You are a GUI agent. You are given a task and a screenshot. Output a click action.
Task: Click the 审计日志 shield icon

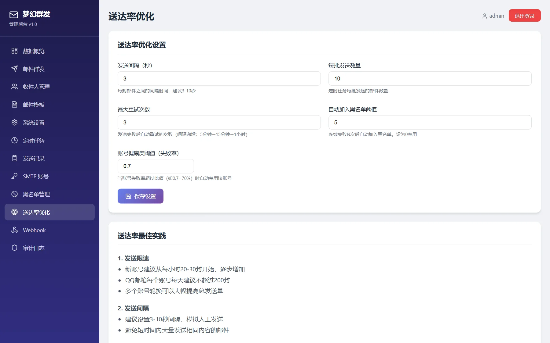(x=14, y=248)
